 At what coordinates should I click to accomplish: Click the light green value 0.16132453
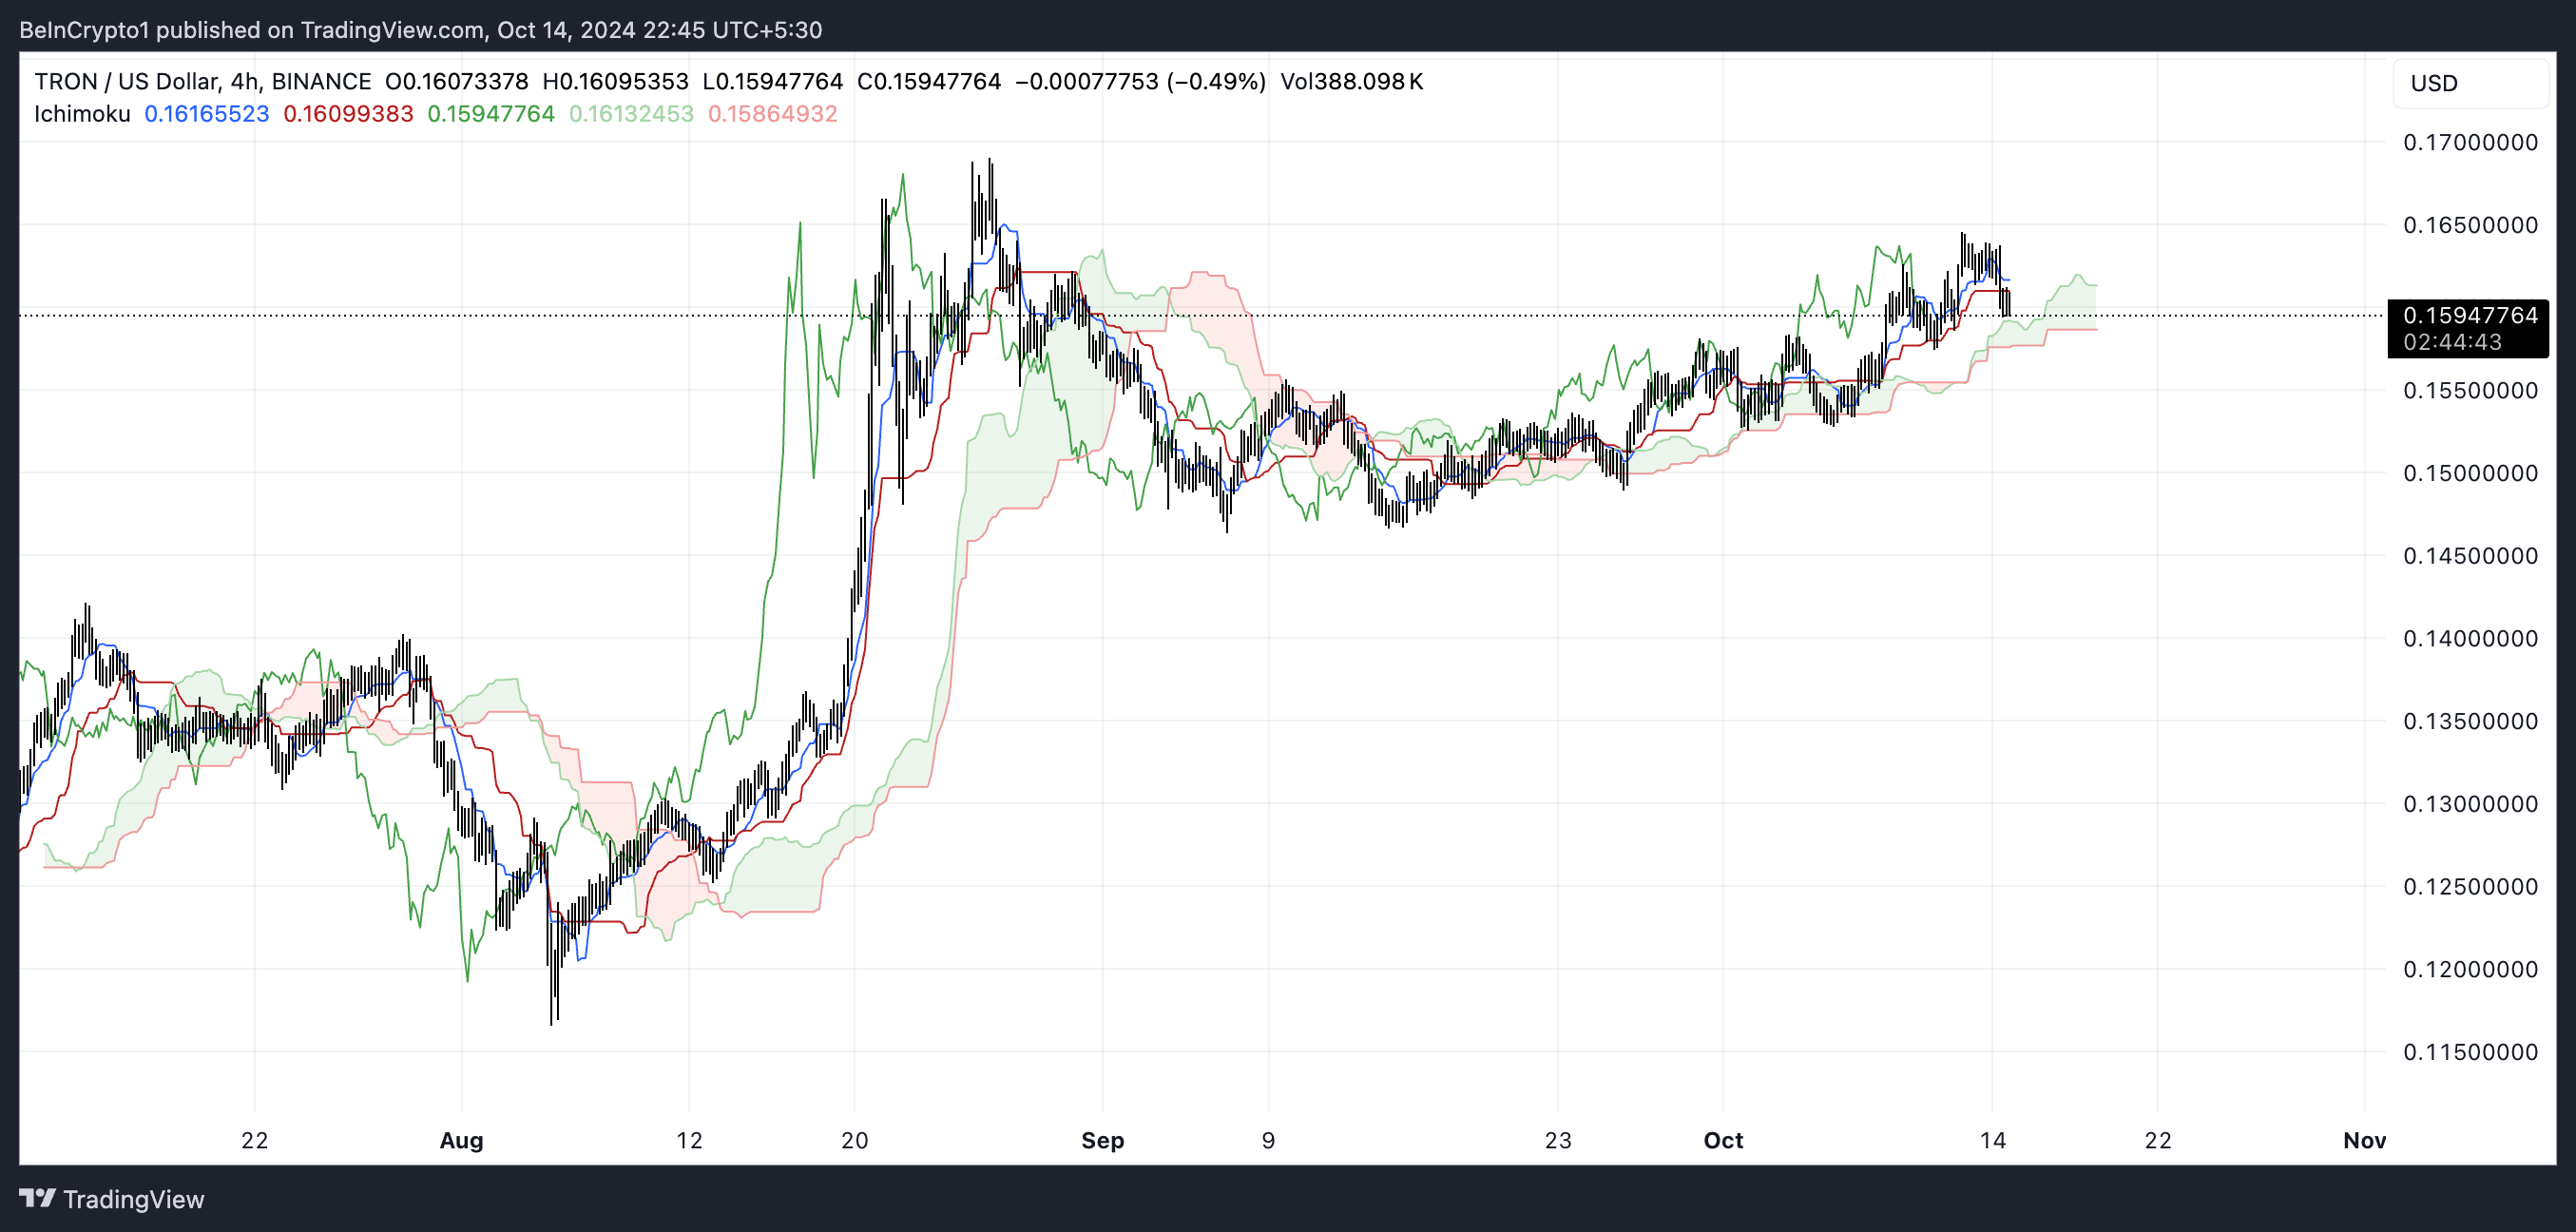631,114
